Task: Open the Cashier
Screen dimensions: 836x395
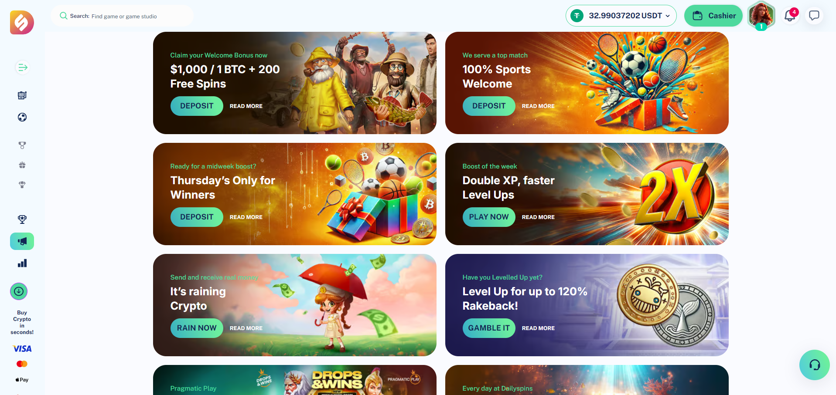Action: point(713,16)
